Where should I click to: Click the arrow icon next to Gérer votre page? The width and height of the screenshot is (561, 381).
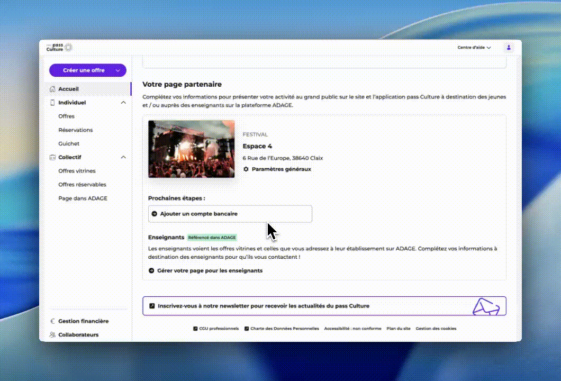pos(151,271)
